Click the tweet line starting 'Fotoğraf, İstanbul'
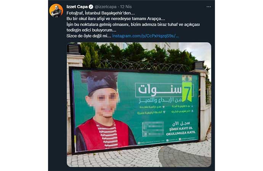 tap(101, 13)
